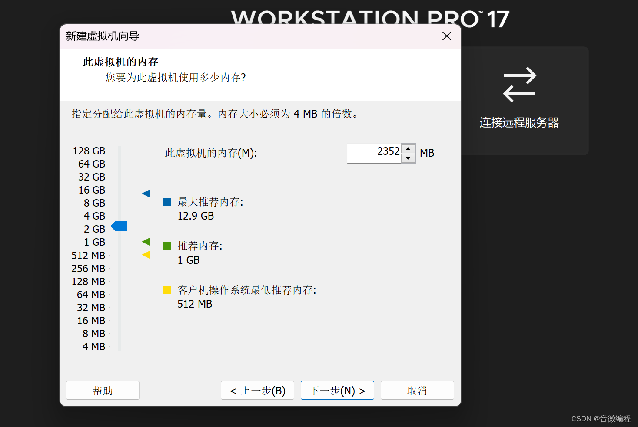The width and height of the screenshot is (638, 427).
Task: Click the 您要为此虚拟机使用多少内存? subtitle text
Action: [176, 78]
